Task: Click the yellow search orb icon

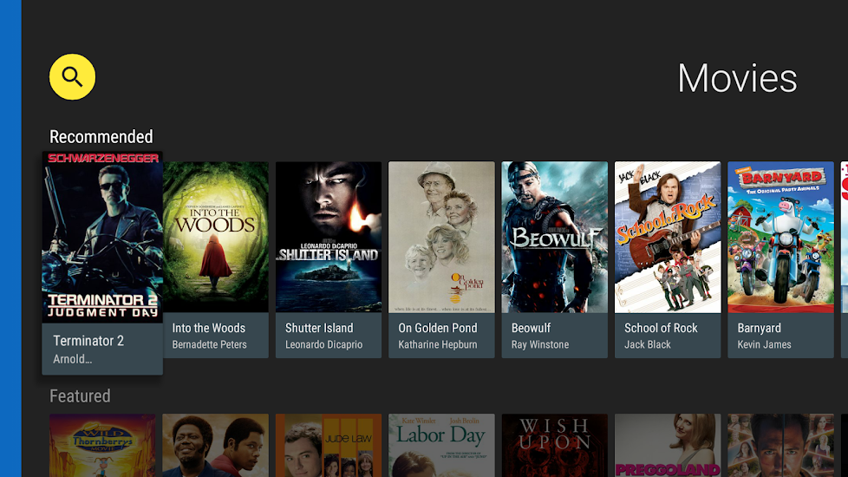Action: pos(72,77)
